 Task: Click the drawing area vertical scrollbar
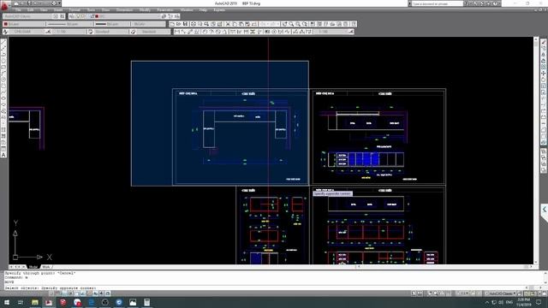(x=536, y=151)
